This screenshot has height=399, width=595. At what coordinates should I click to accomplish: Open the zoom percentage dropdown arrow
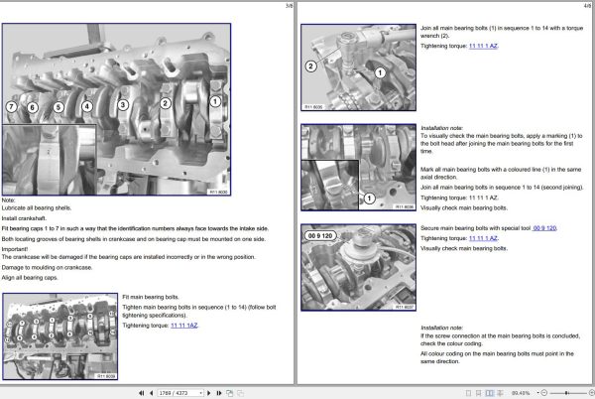[x=538, y=393]
